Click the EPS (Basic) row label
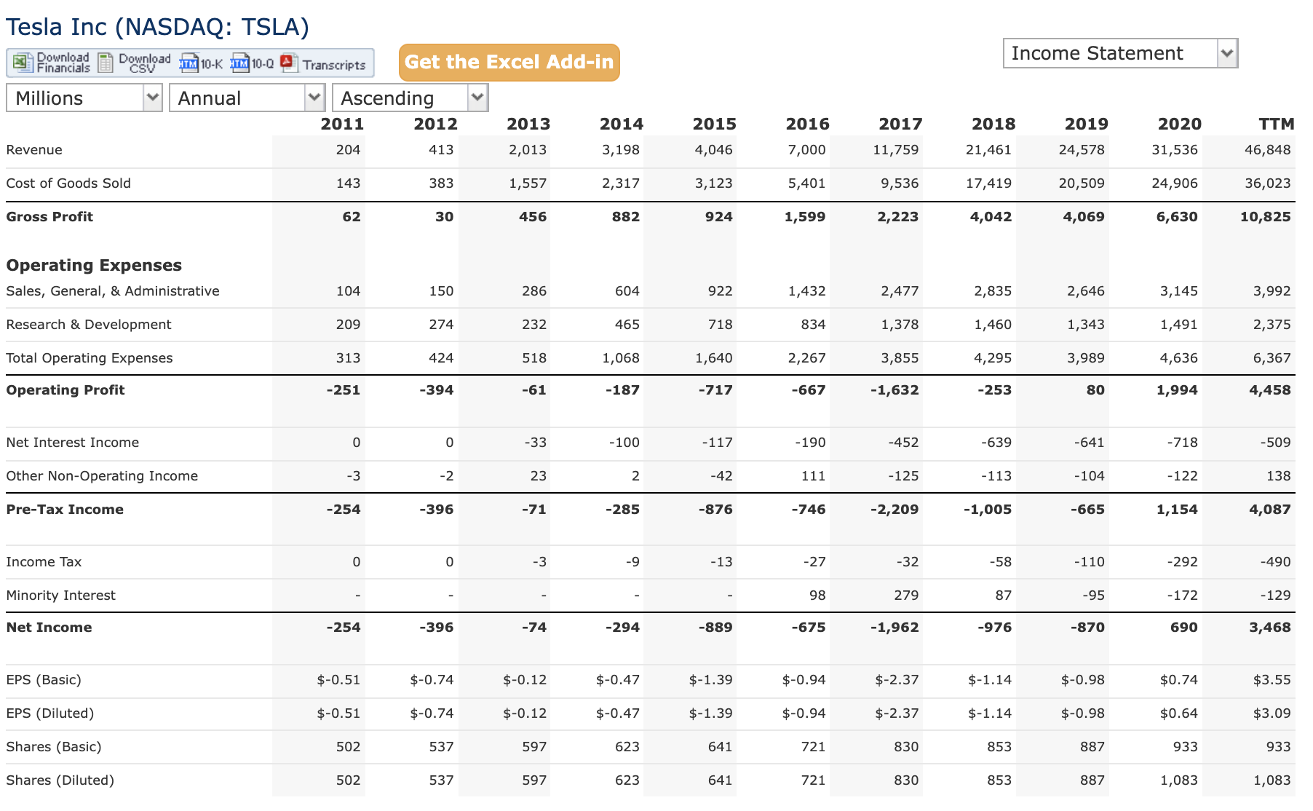Viewport: 1313px width, 811px height. tap(44, 680)
